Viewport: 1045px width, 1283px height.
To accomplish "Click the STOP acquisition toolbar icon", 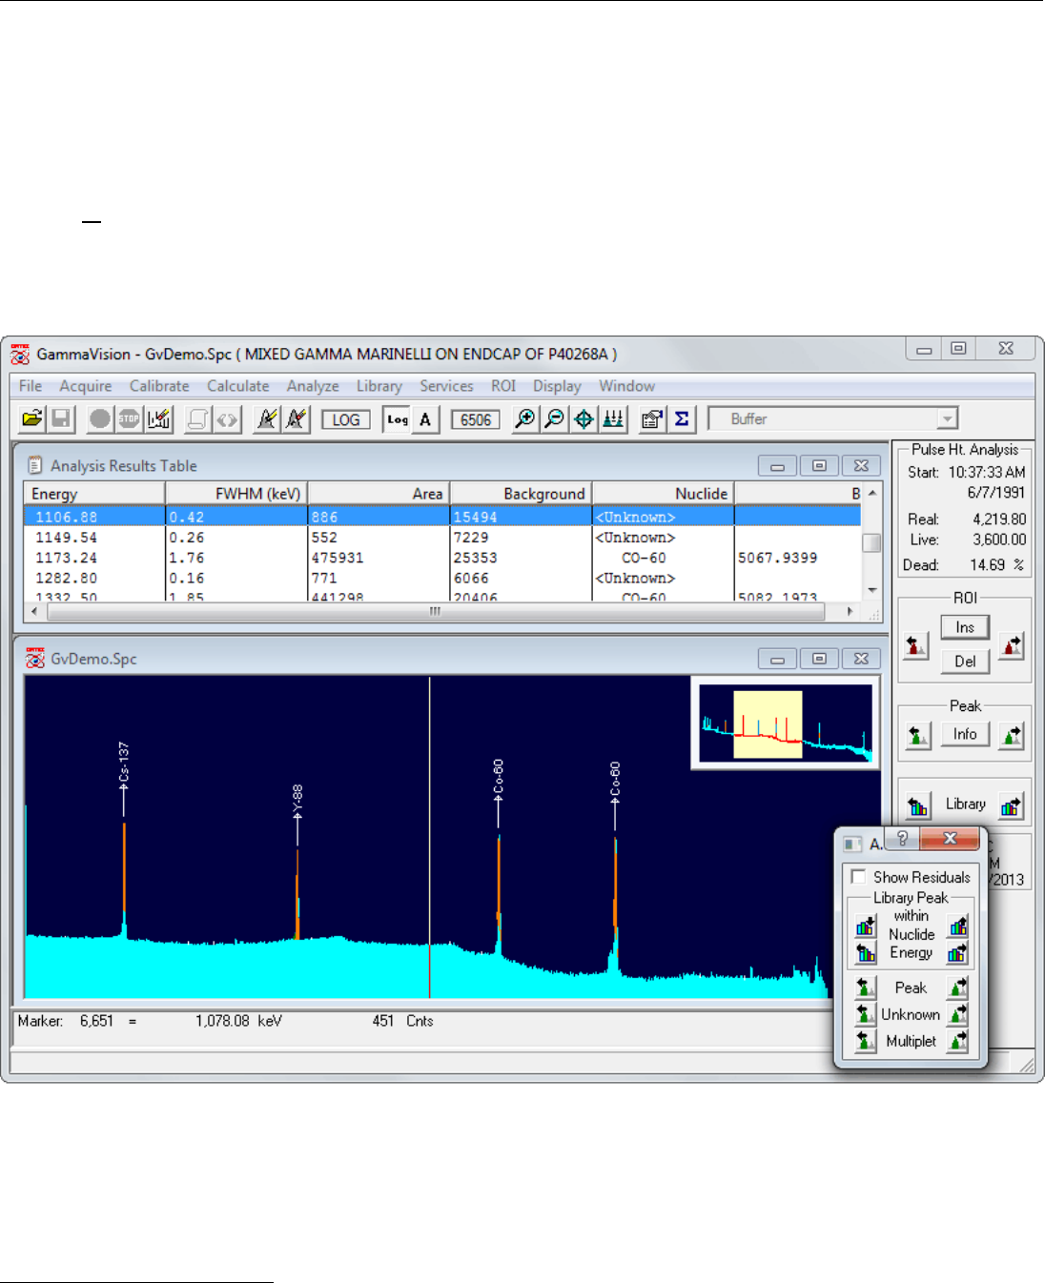I will [129, 419].
